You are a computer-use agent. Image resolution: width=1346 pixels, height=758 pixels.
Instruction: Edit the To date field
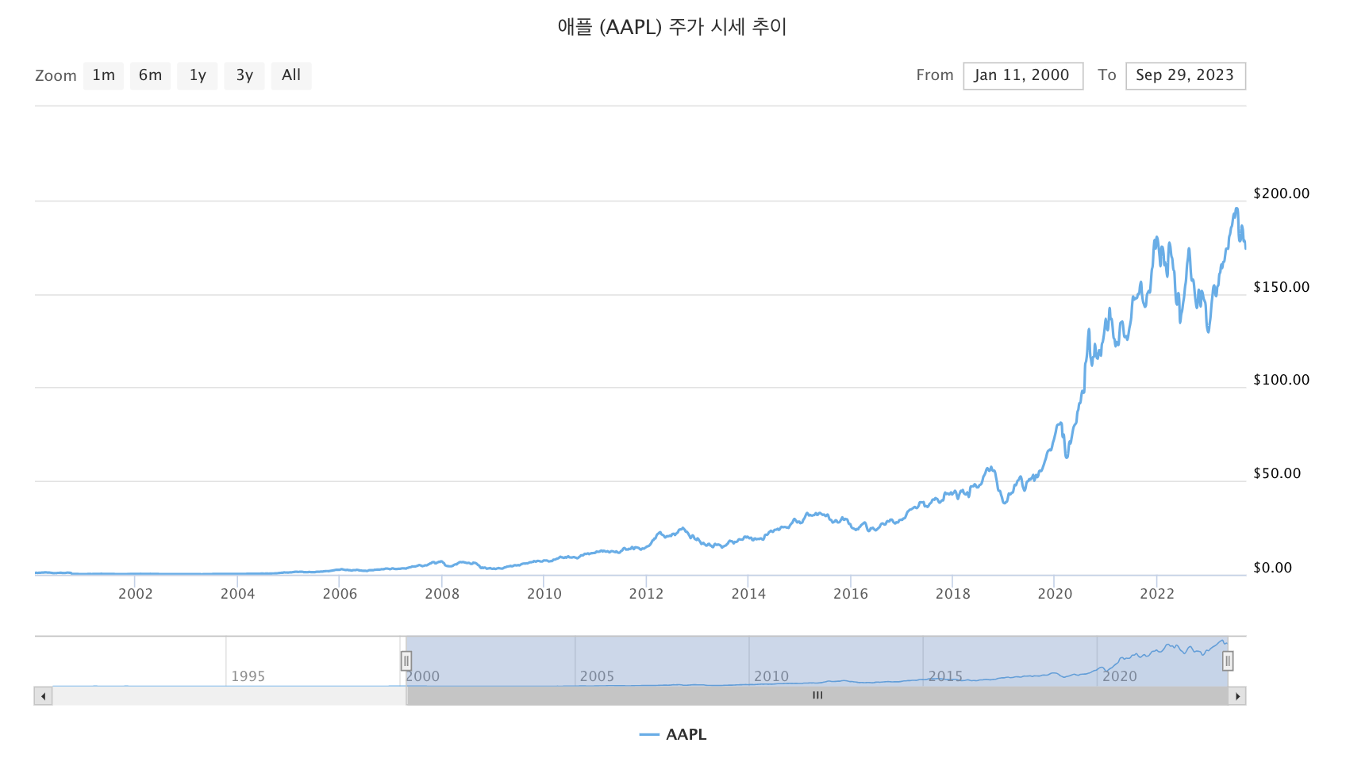(x=1186, y=75)
